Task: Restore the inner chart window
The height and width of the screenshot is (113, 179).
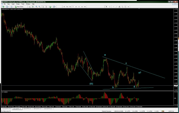Action: (175, 4)
